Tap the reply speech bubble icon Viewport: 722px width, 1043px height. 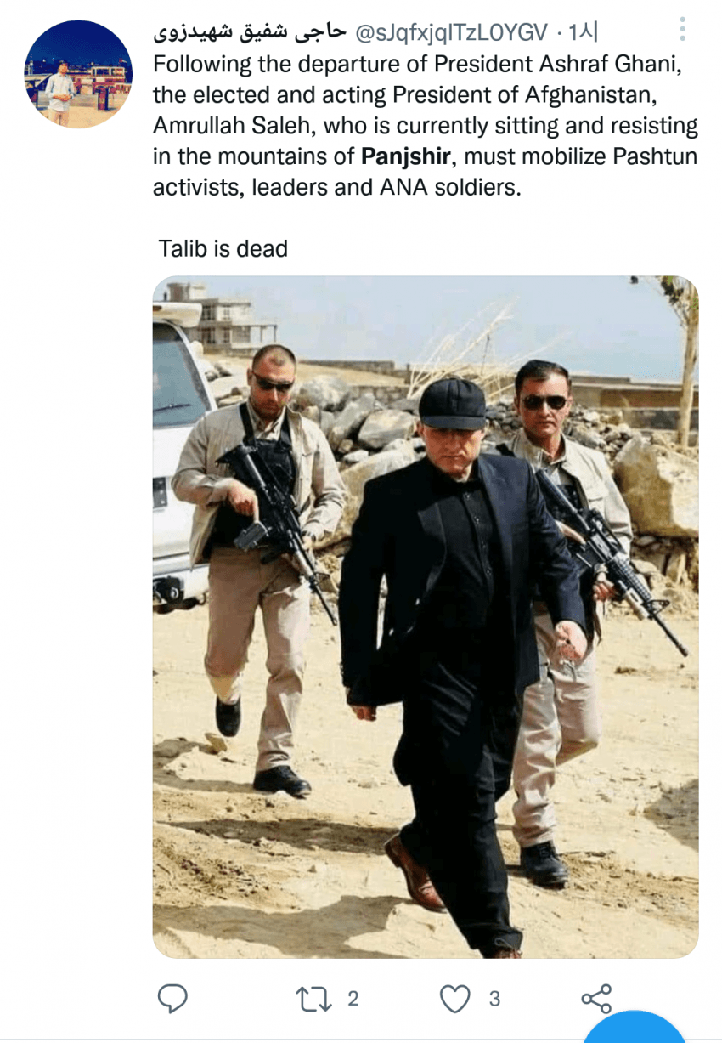click(172, 999)
